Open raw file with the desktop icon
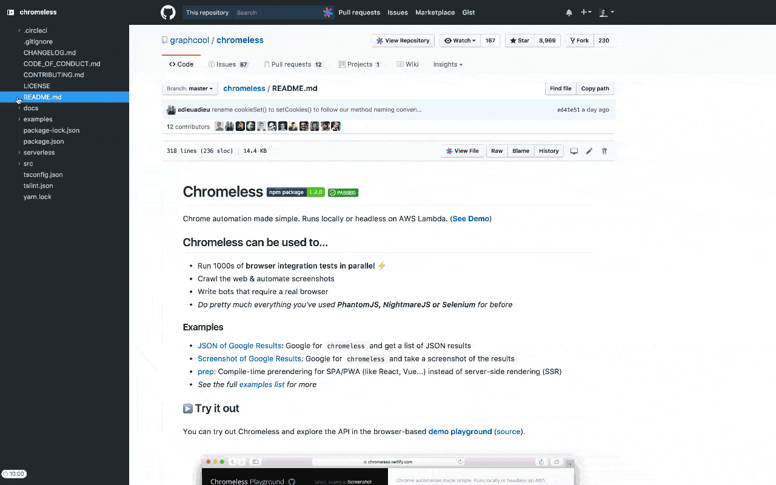The image size is (776, 485). tap(574, 150)
